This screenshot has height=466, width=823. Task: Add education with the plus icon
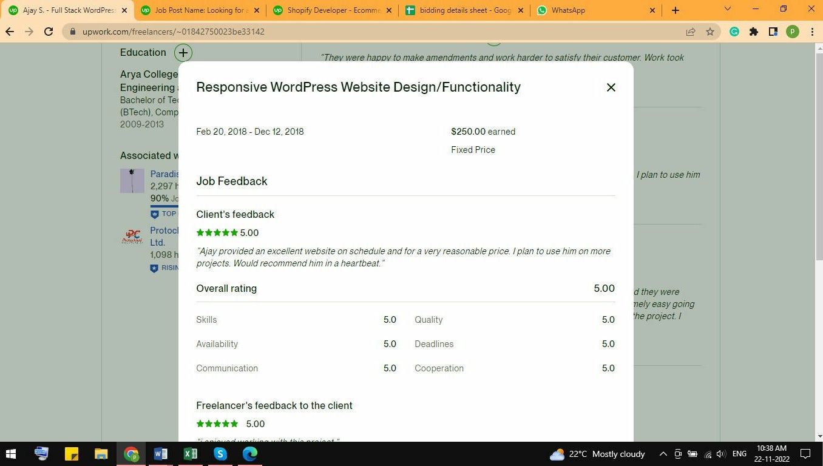pyautogui.click(x=183, y=53)
